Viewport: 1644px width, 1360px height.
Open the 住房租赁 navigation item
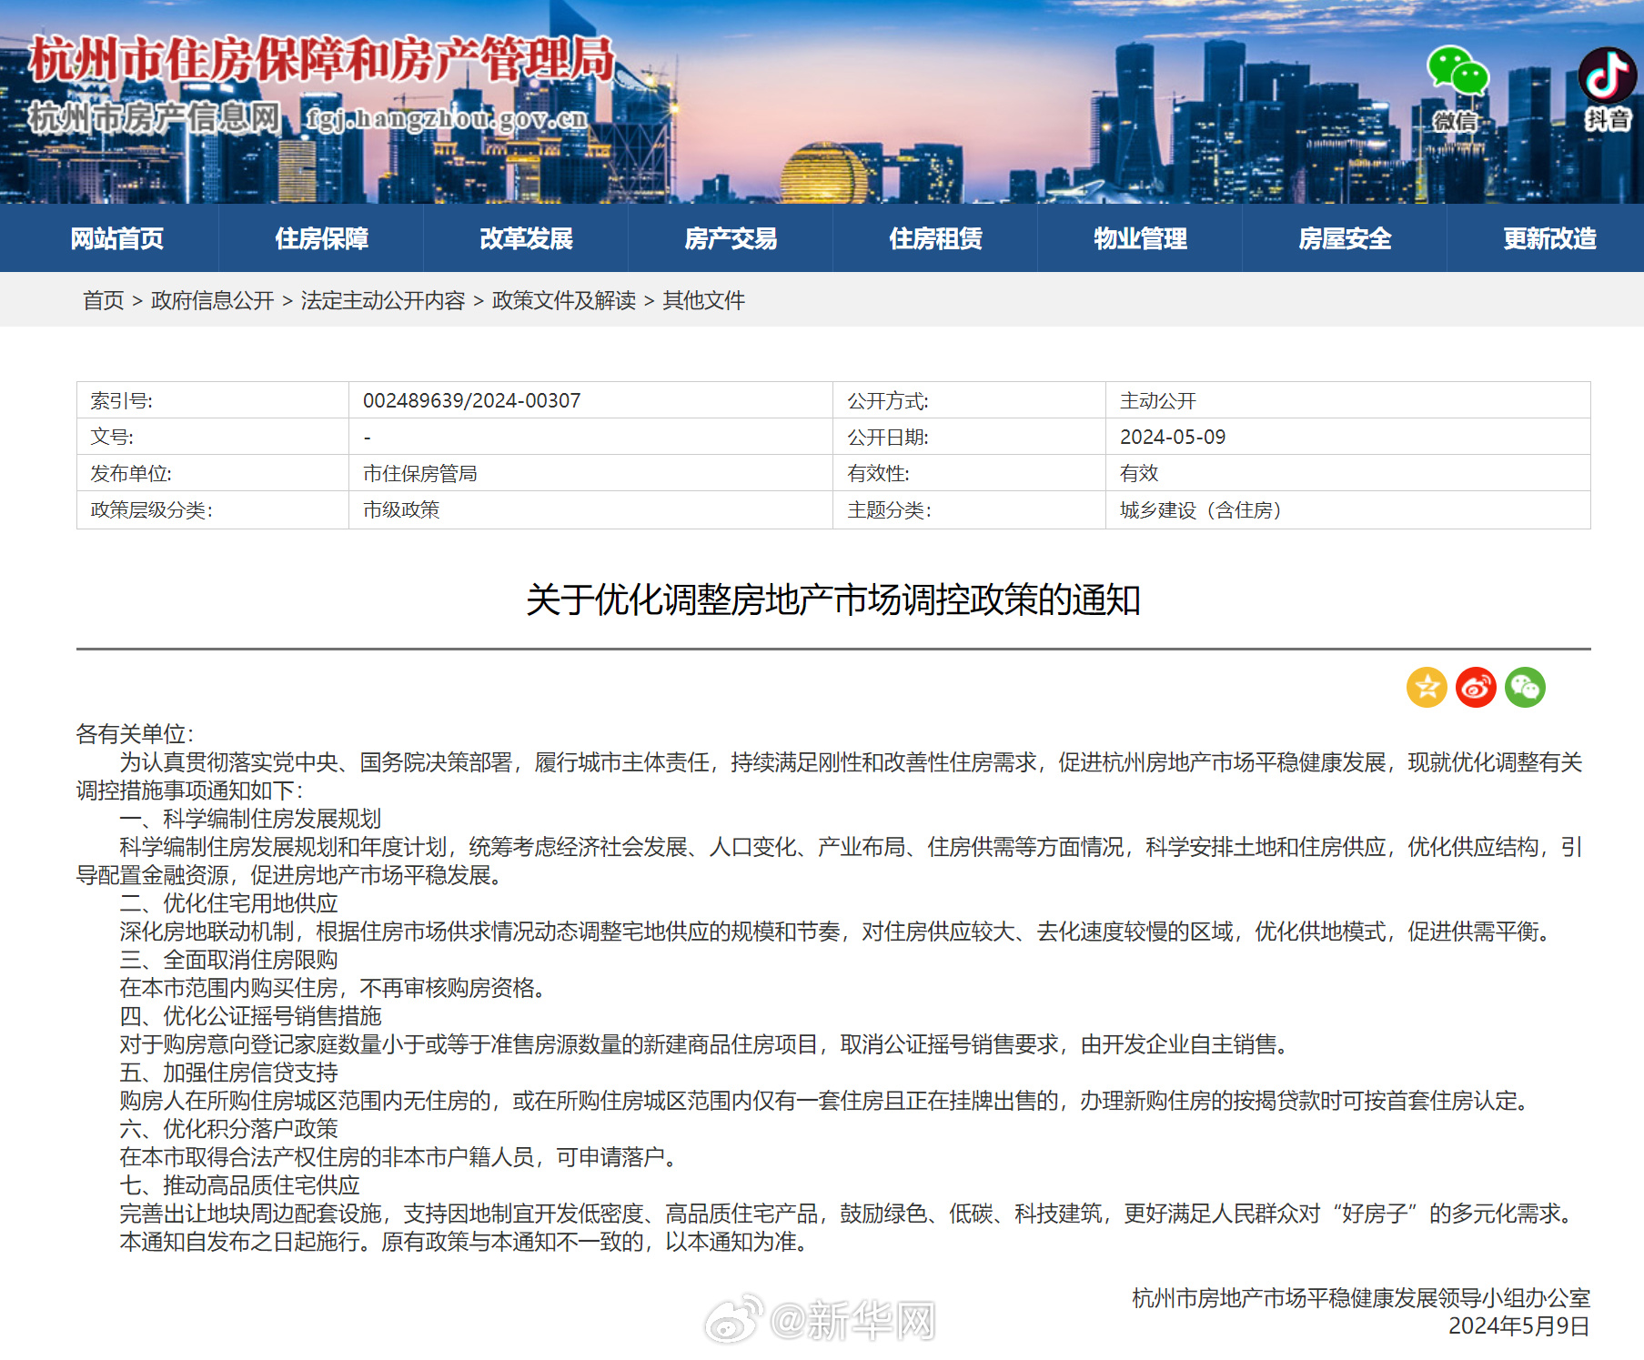(935, 238)
